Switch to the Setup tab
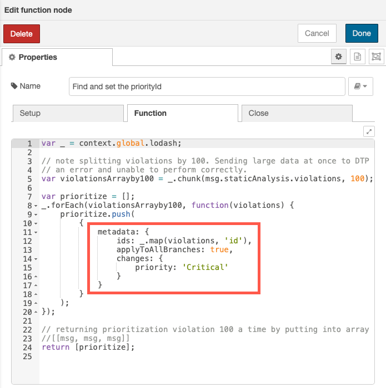 pos(68,113)
